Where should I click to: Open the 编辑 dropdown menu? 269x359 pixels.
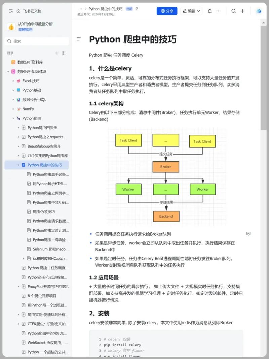(191, 11)
